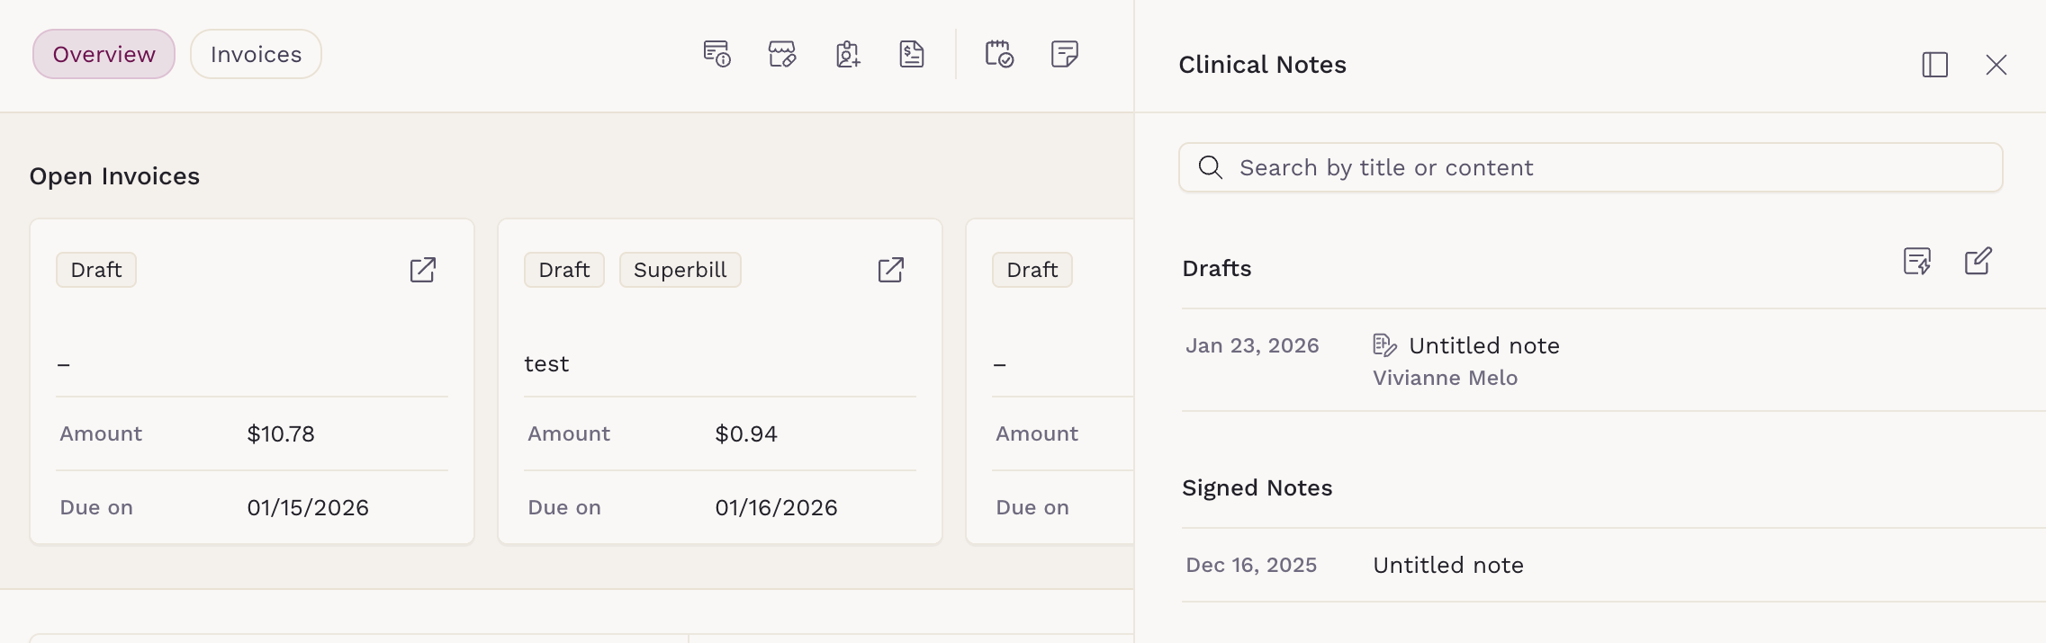This screenshot has width=2046, height=643.
Task: Click the add patient clipboard icon
Action: coord(847,54)
